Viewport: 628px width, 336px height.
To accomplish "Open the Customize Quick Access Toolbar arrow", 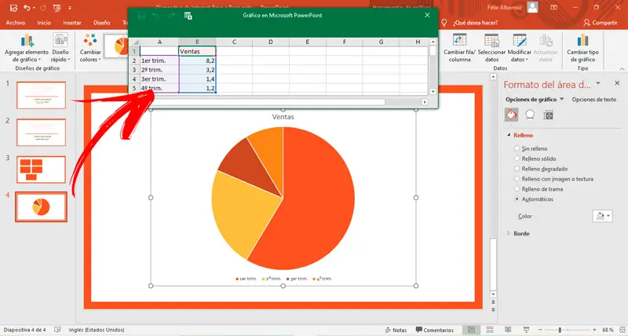I will 70,8.
